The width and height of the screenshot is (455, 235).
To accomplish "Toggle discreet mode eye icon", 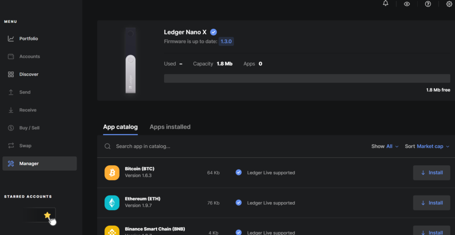I will click(x=407, y=4).
